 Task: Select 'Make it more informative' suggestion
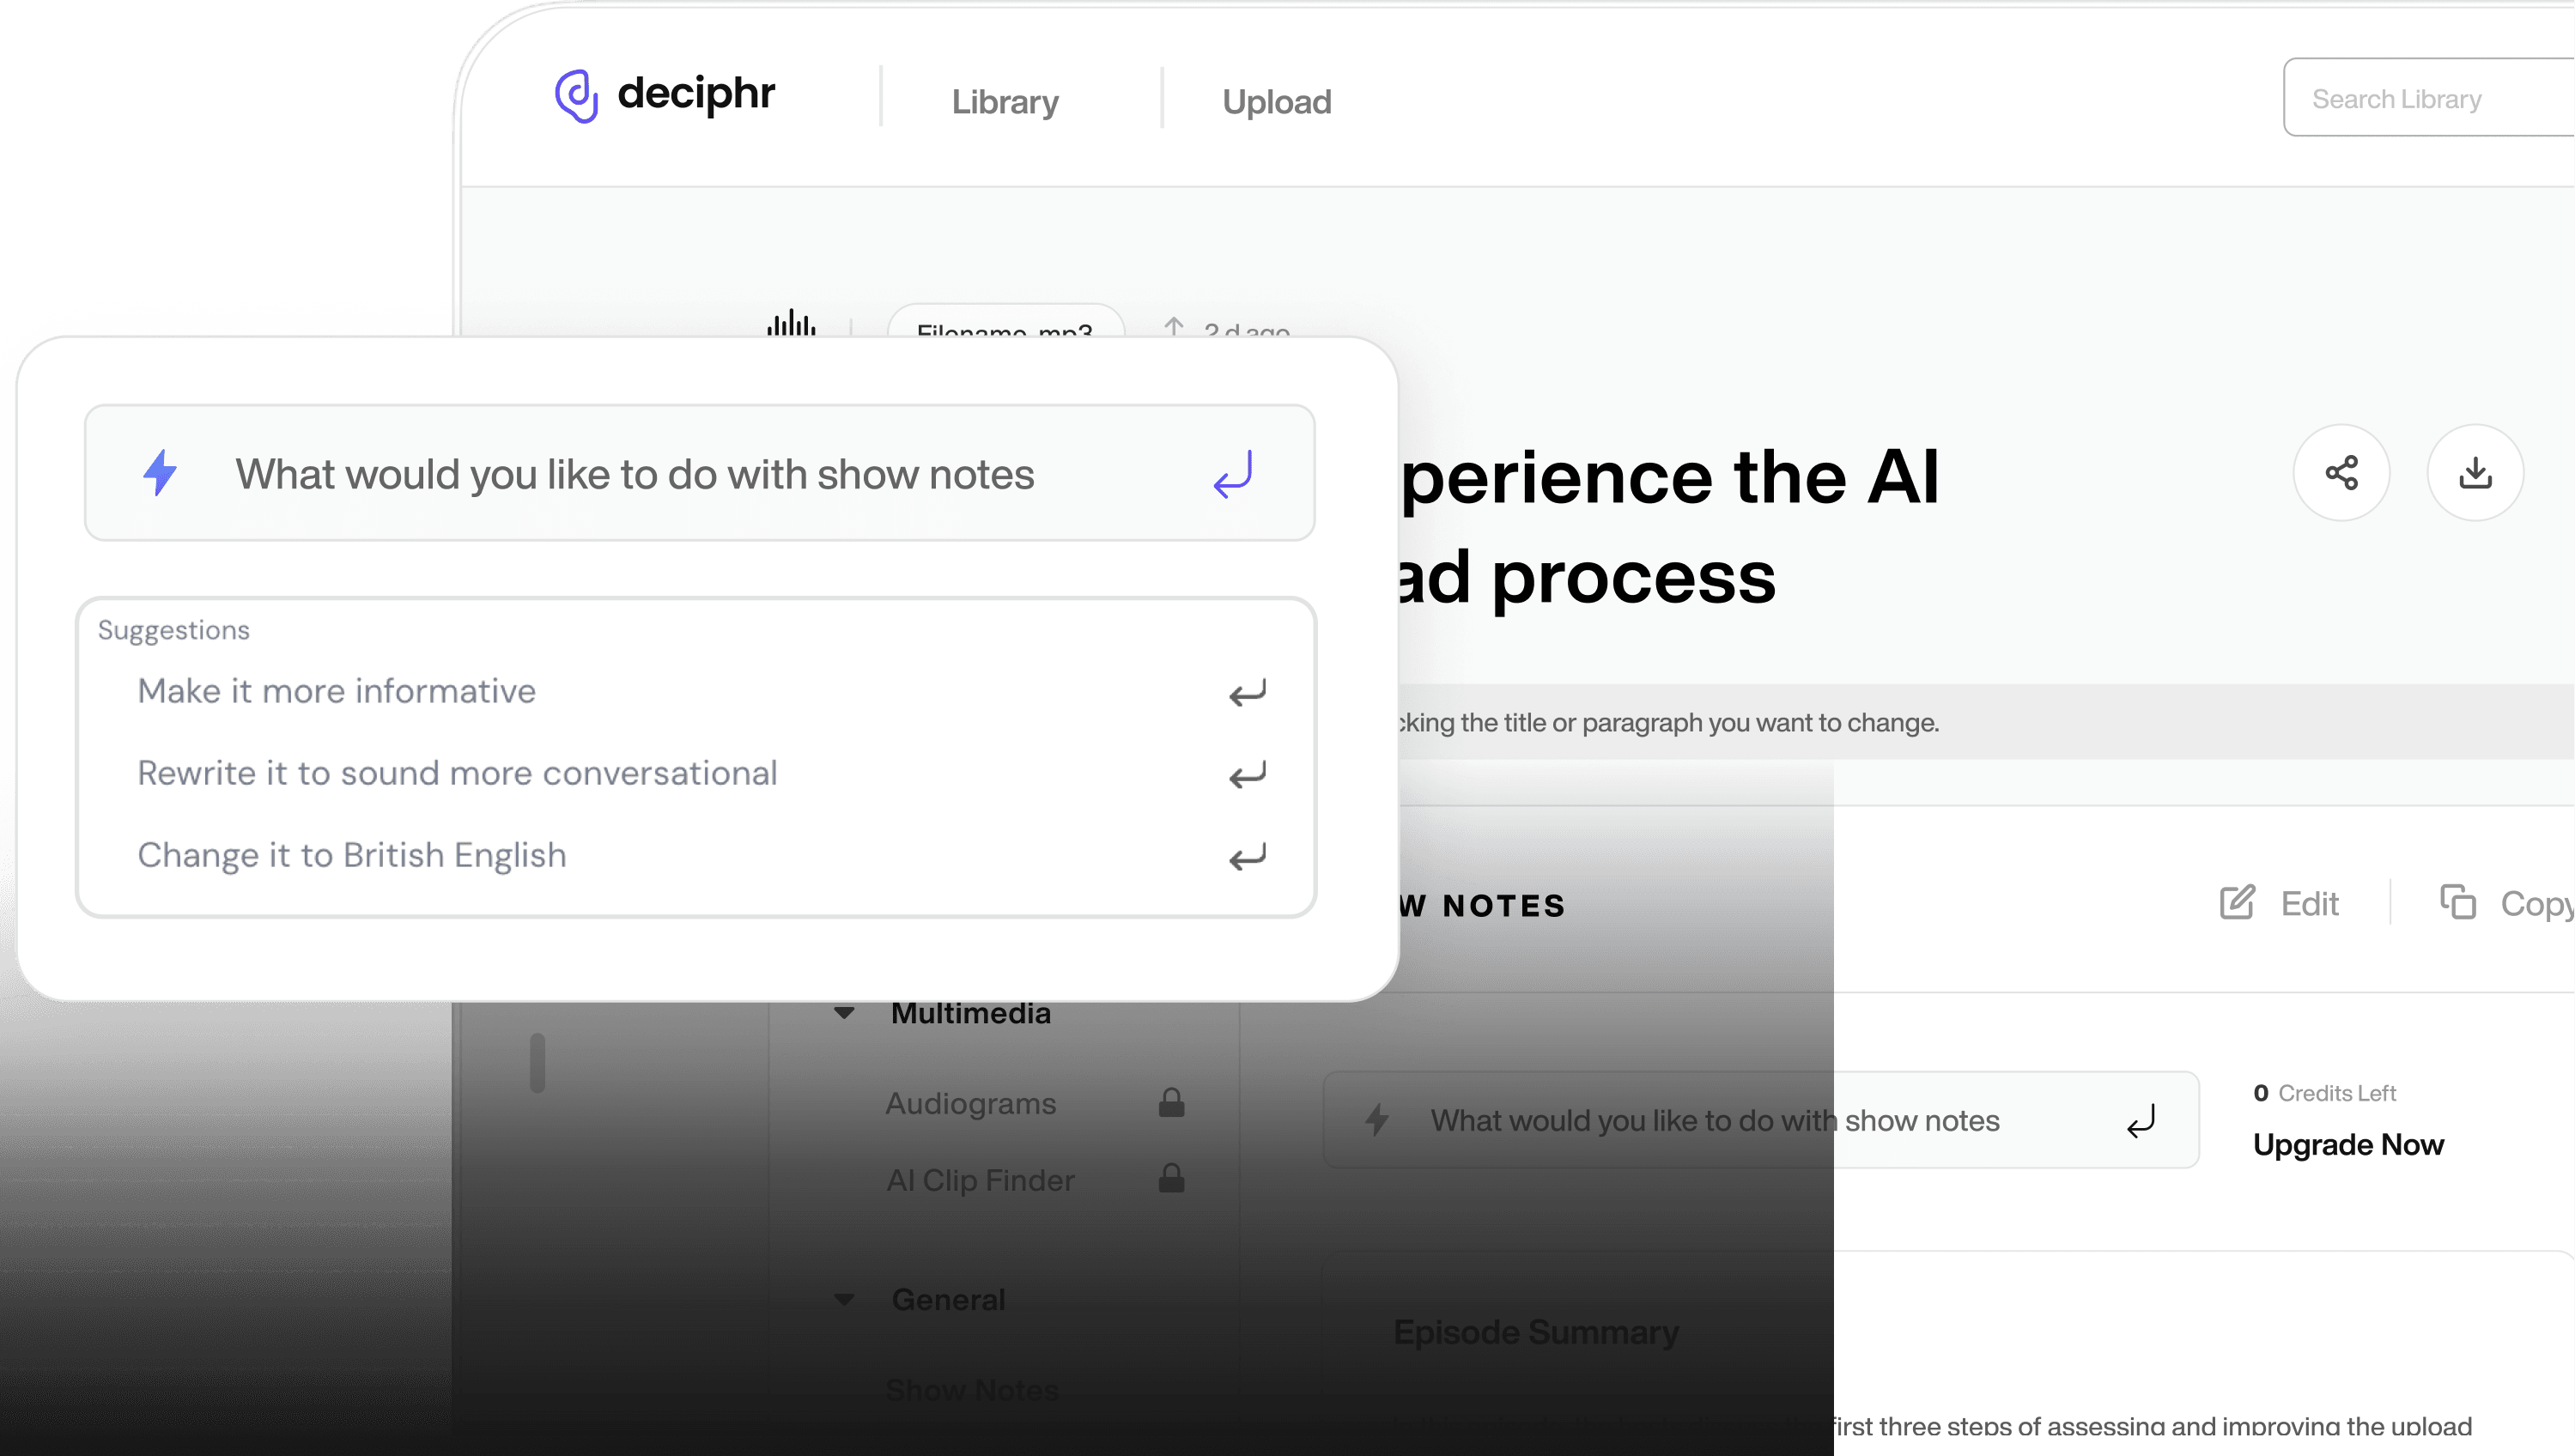pyautogui.click(x=336, y=691)
